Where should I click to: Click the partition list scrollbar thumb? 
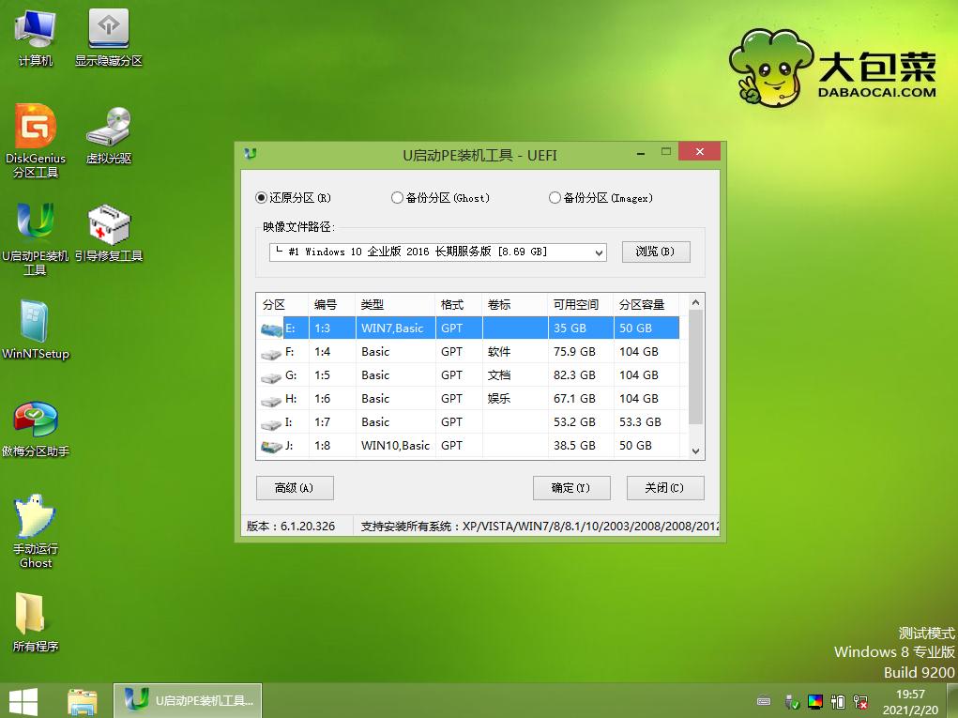pyautogui.click(x=695, y=367)
